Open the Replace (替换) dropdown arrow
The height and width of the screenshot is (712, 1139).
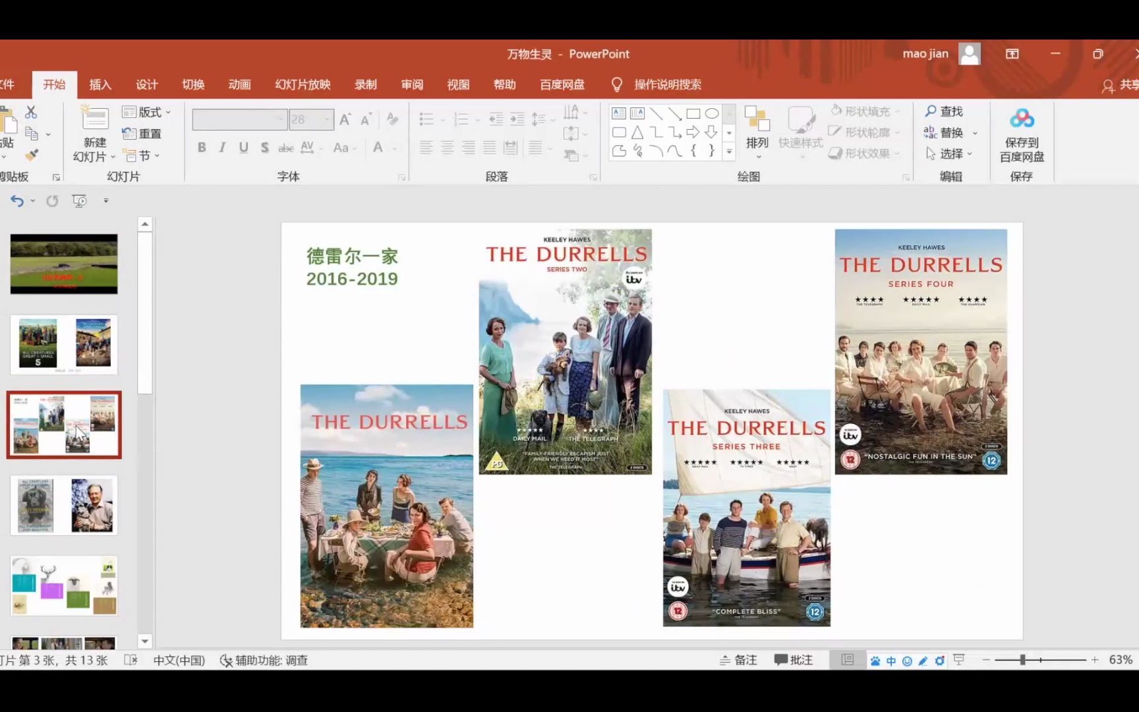[975, 133]
